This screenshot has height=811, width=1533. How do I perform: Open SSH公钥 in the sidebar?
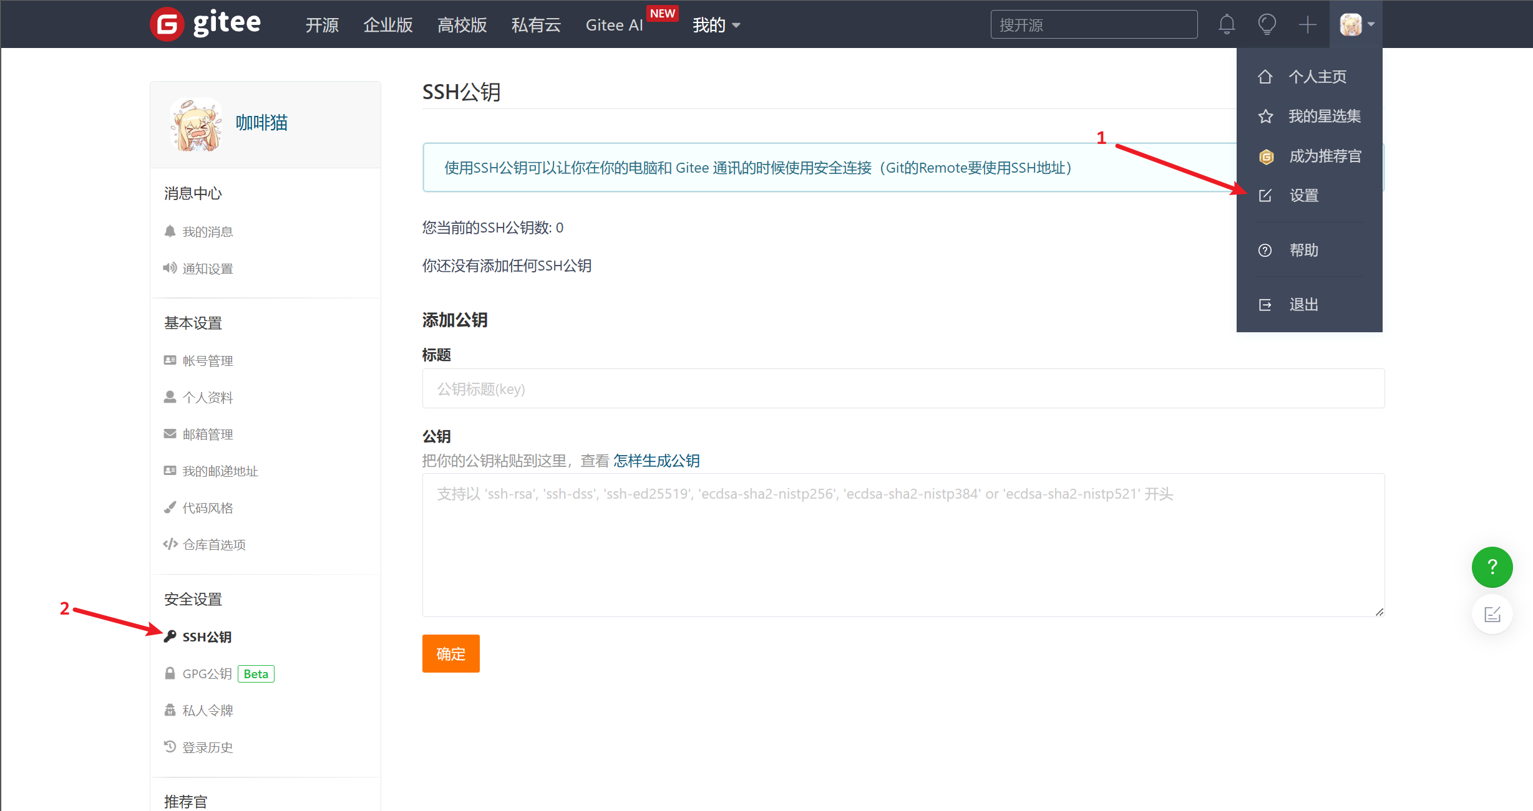coord(207,637)
